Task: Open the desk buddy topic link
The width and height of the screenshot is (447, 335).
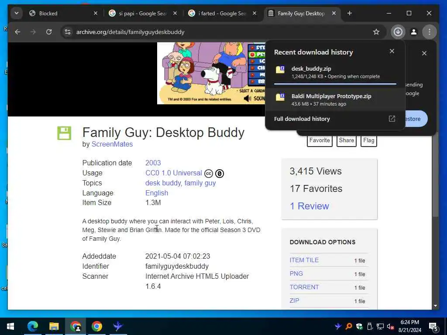Action: pos(163,183)
